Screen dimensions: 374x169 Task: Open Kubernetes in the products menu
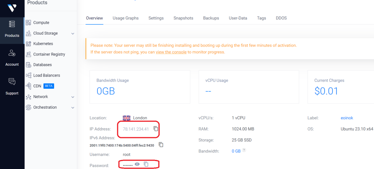tap(43, 44)
